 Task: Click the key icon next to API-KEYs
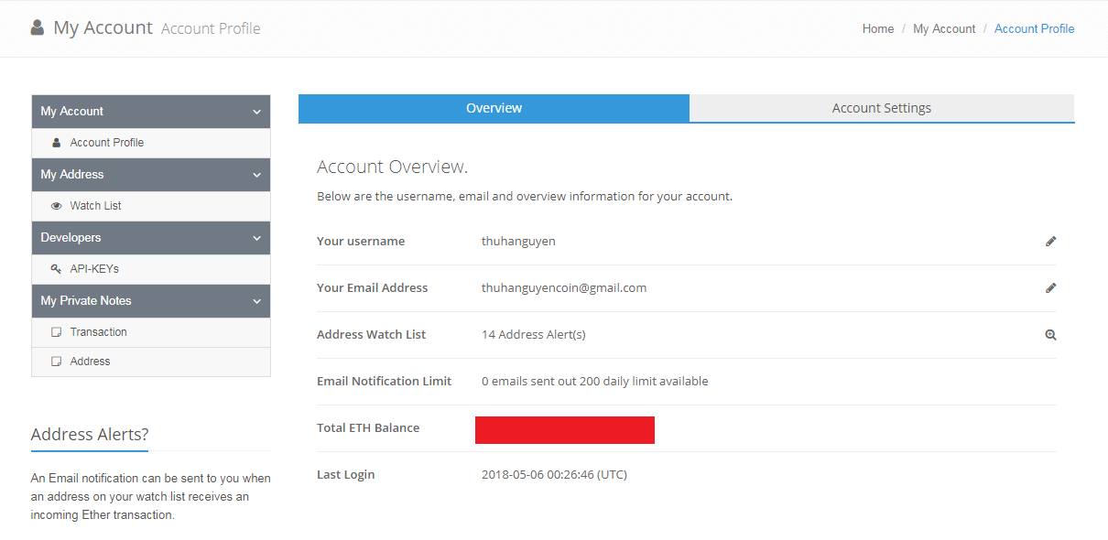click(x=57, y=269)
